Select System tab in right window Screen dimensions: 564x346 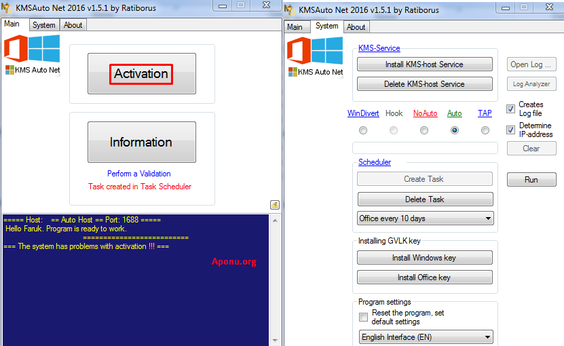[326, 26]
